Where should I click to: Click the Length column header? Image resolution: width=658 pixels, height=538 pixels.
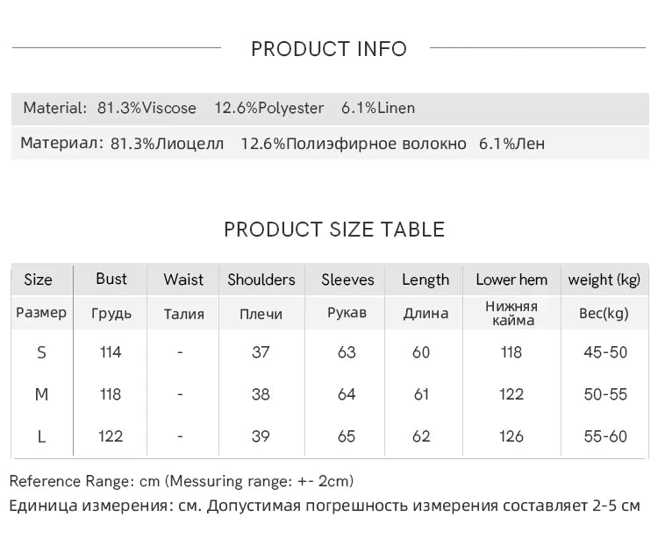[426, 280]
